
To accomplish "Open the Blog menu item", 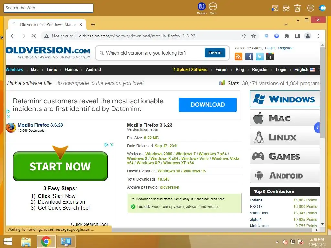I will 240,70.
